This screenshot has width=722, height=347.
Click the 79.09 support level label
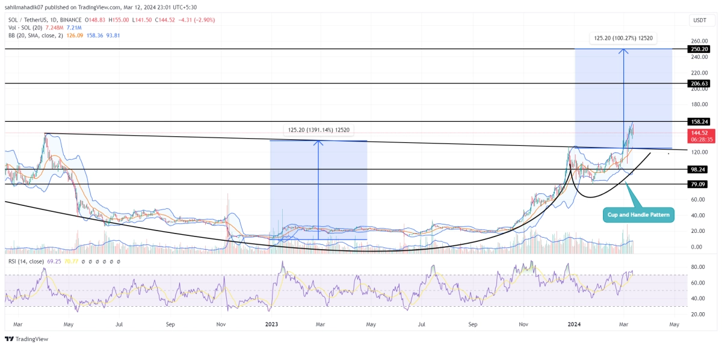click(699, 184)
